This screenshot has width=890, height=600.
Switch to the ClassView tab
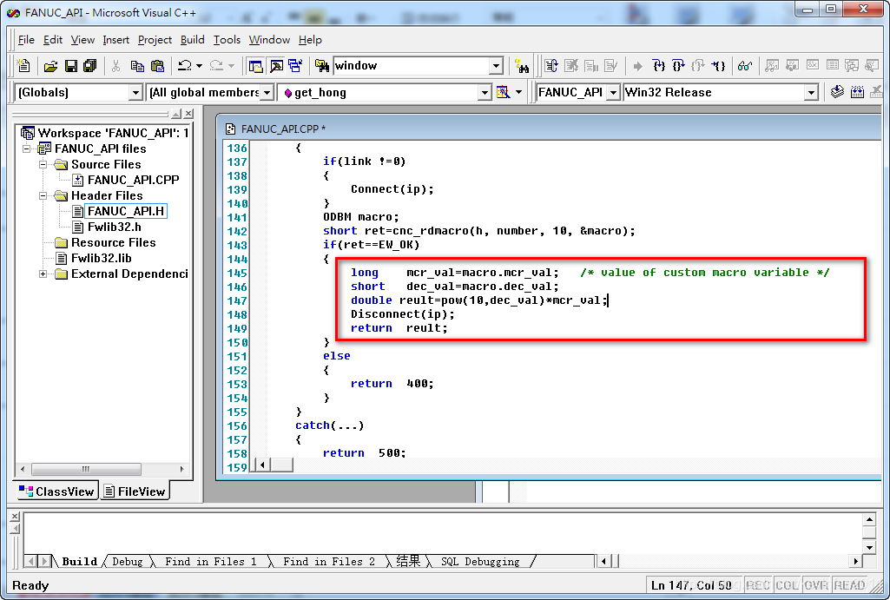click(x=56, y=491)
